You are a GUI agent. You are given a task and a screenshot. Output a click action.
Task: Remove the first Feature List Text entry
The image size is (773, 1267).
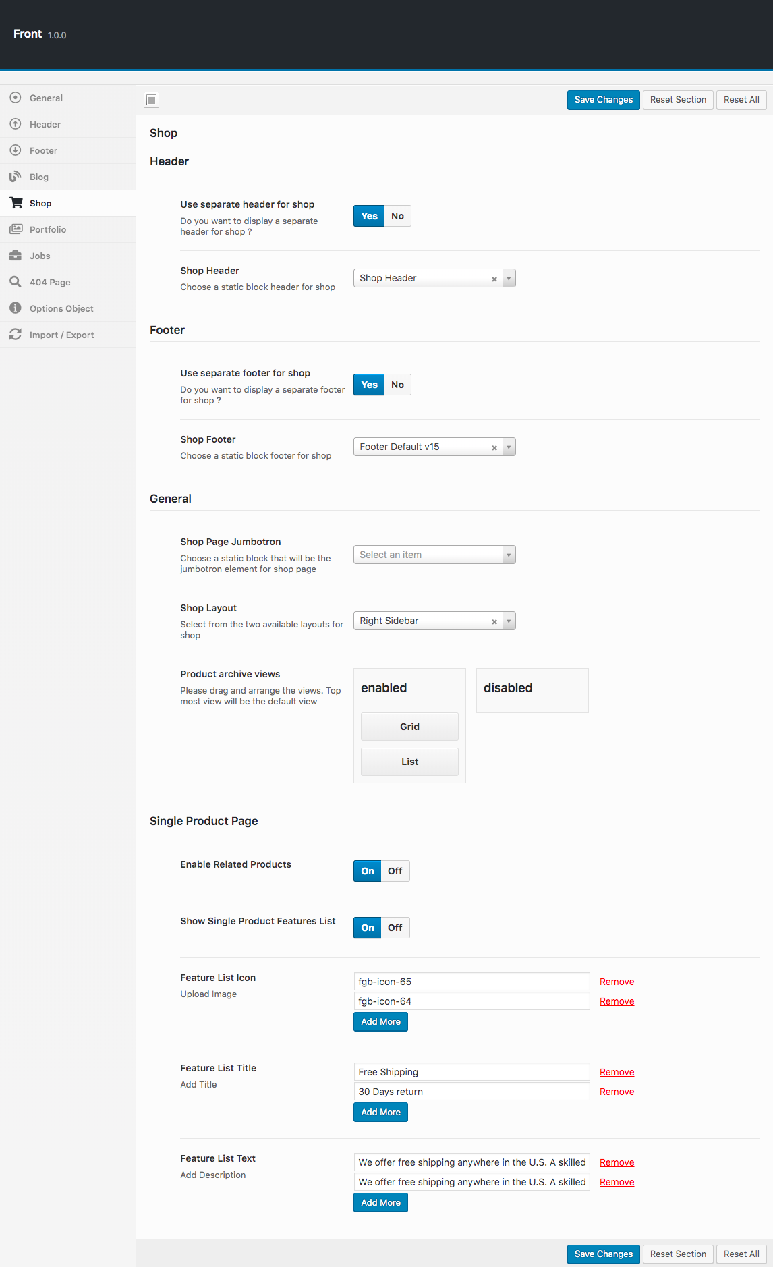point(617,1162)
